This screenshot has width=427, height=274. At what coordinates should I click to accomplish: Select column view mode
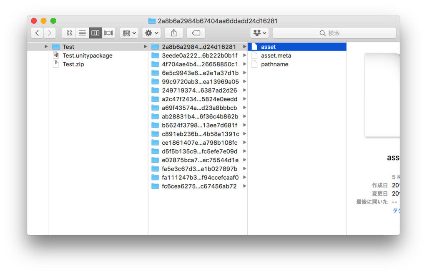[x=95, y=33]
